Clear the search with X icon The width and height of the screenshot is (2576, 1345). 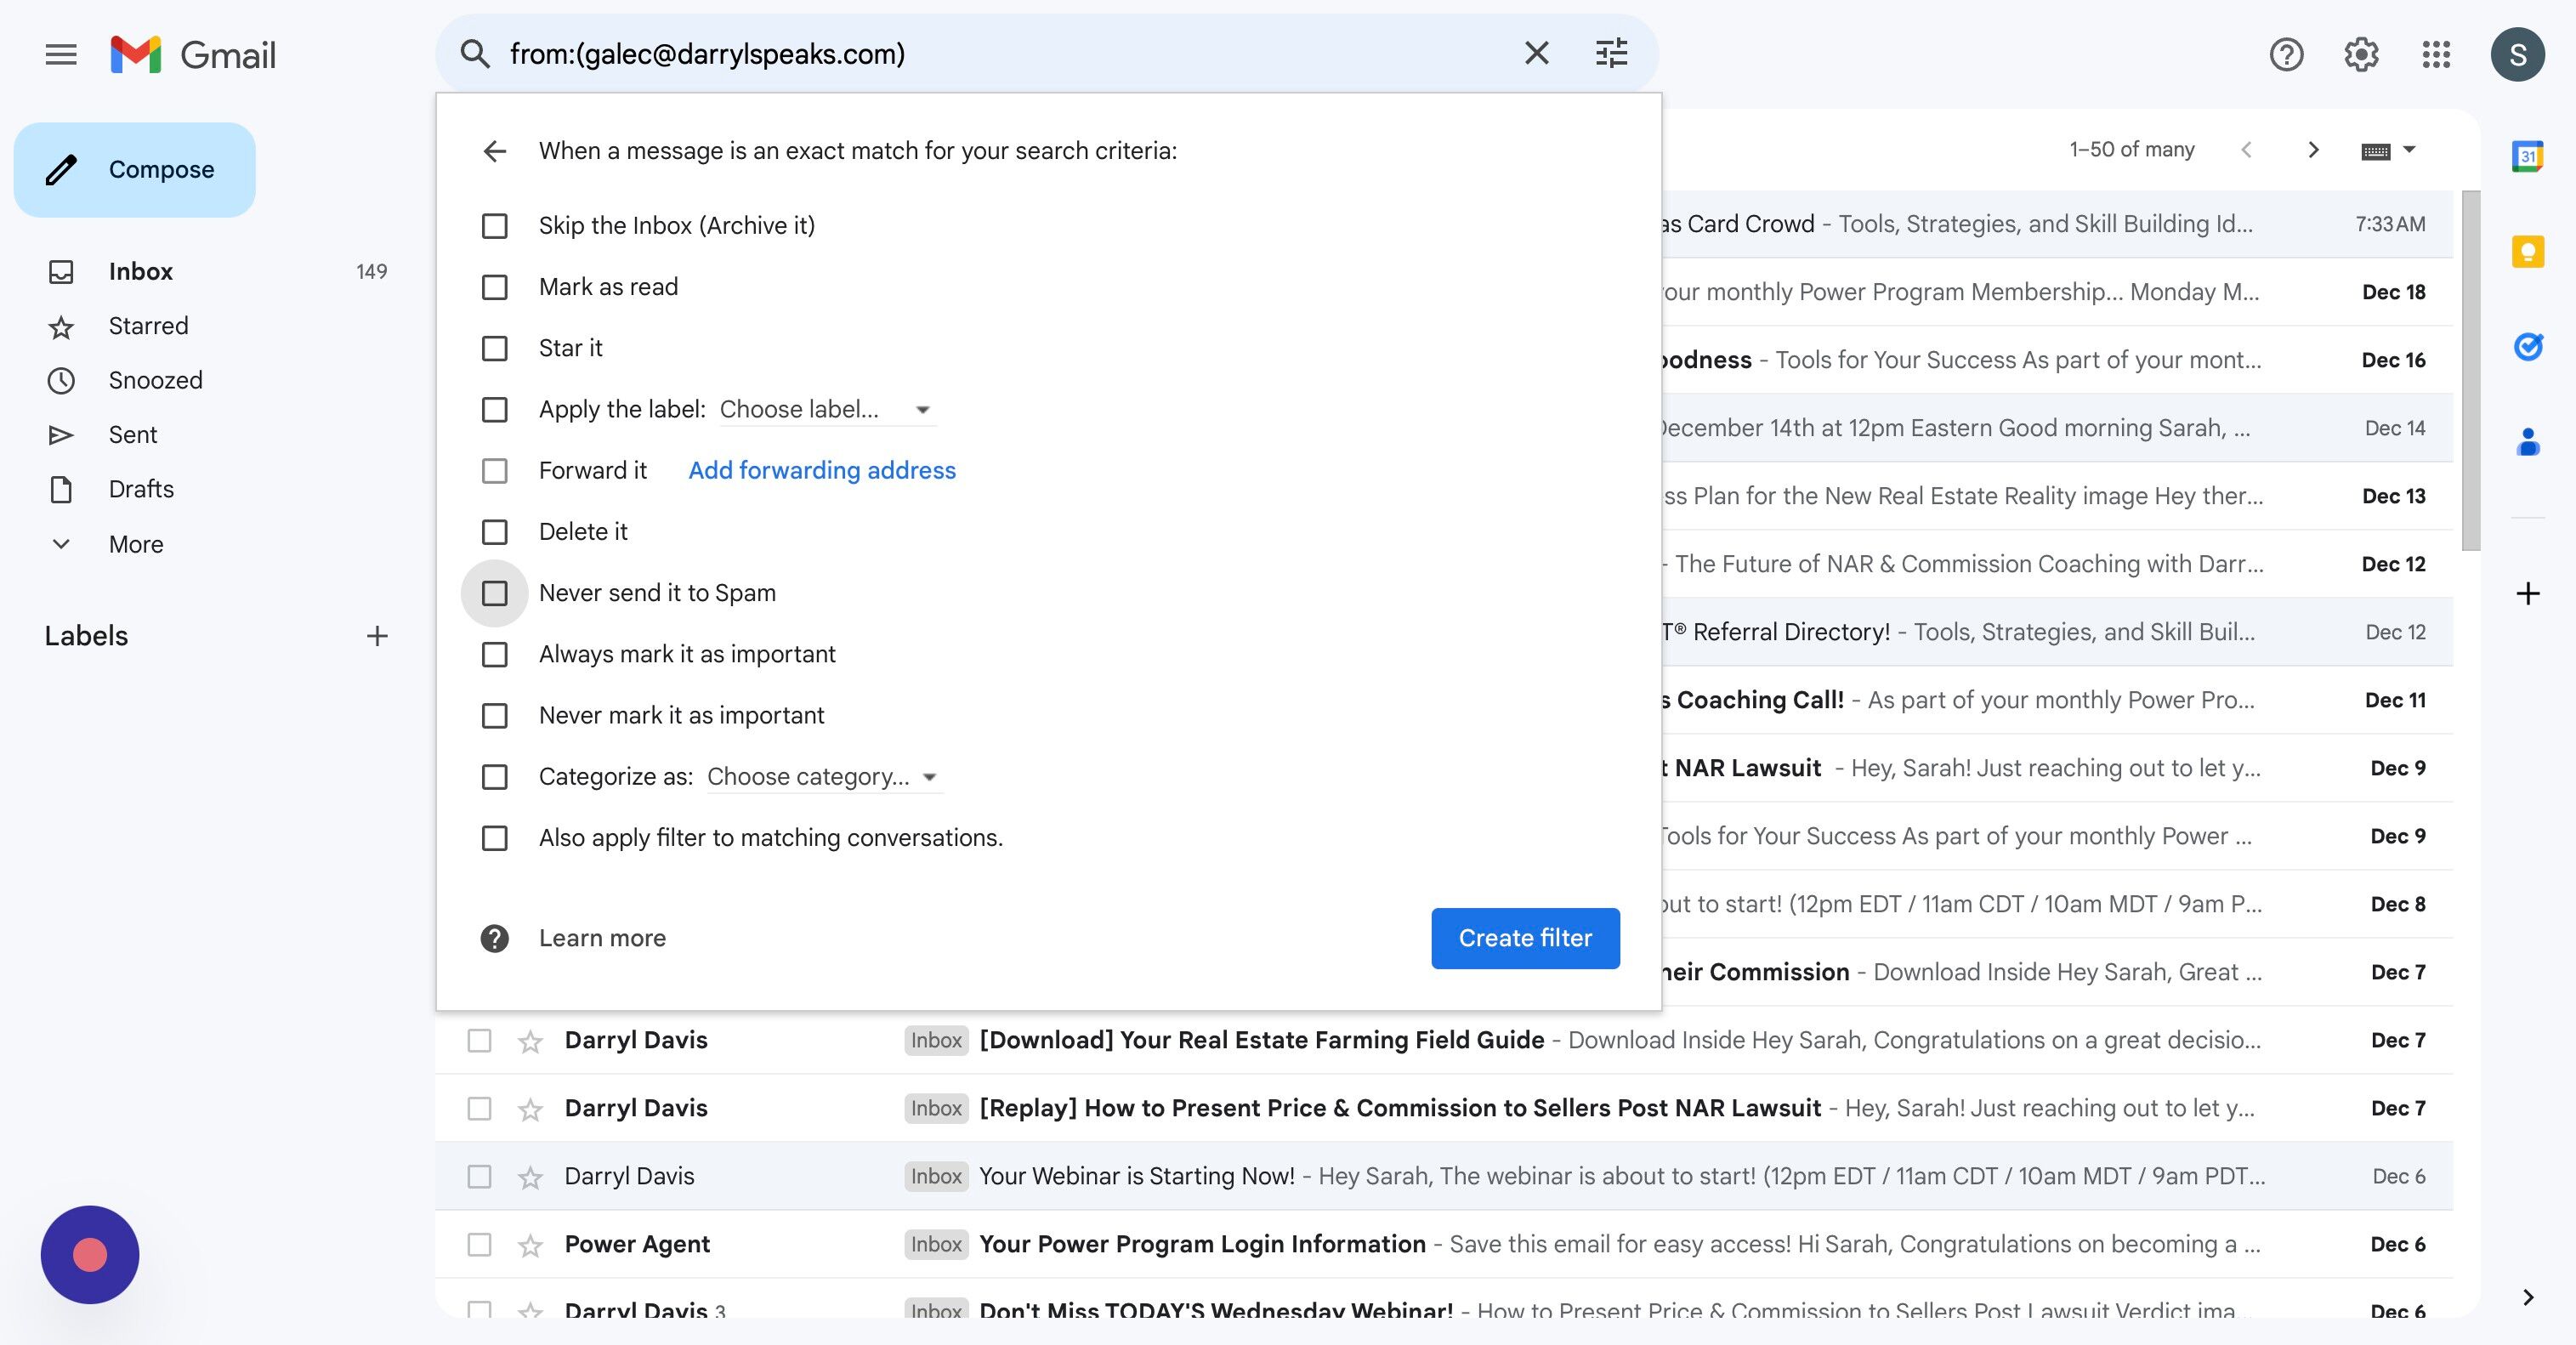pyautogui.click(x=1536, y=53)
